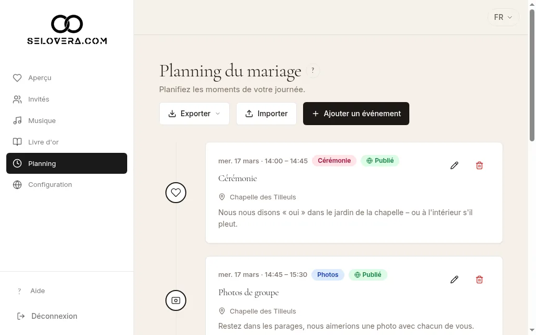This screenshot has width=536, height=335.
Task: Click the pink Cérémonie category badge
Action: (x=334, y=161)
